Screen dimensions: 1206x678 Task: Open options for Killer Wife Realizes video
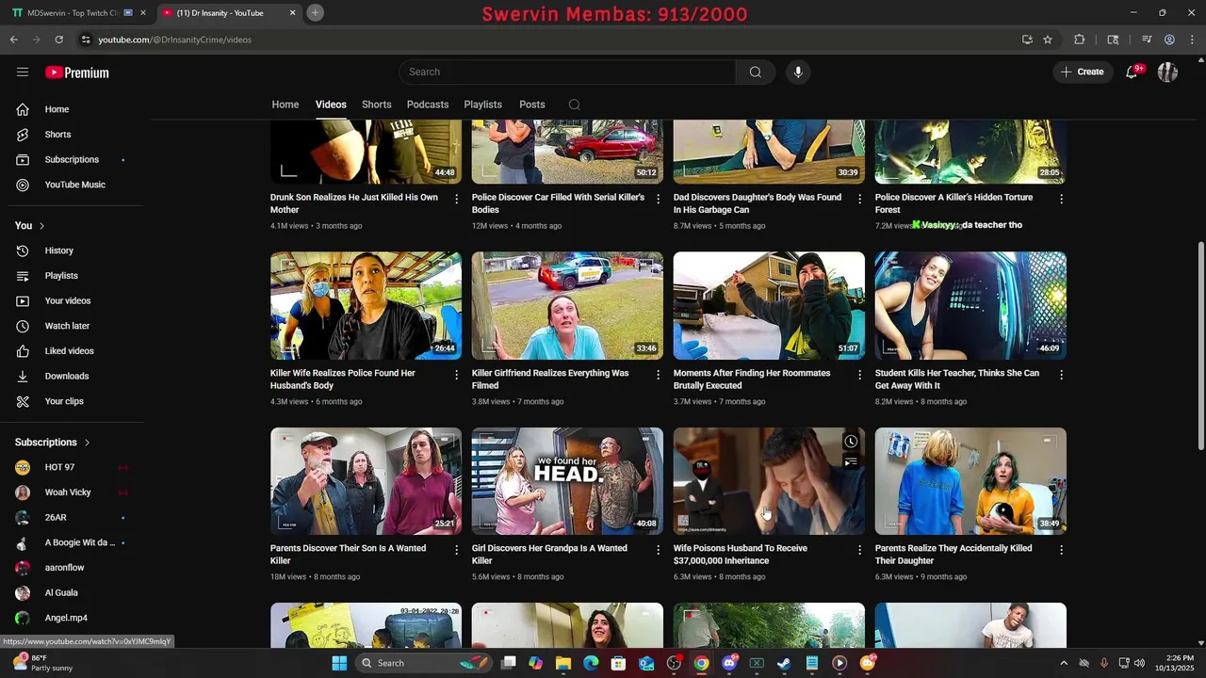(456, 375)
